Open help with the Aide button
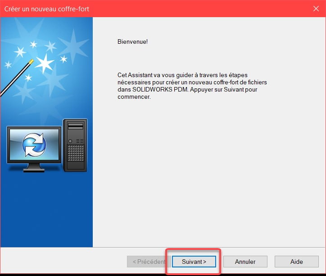Image resolution: width=326 pixels, height=276 pixels. (296, 262)
